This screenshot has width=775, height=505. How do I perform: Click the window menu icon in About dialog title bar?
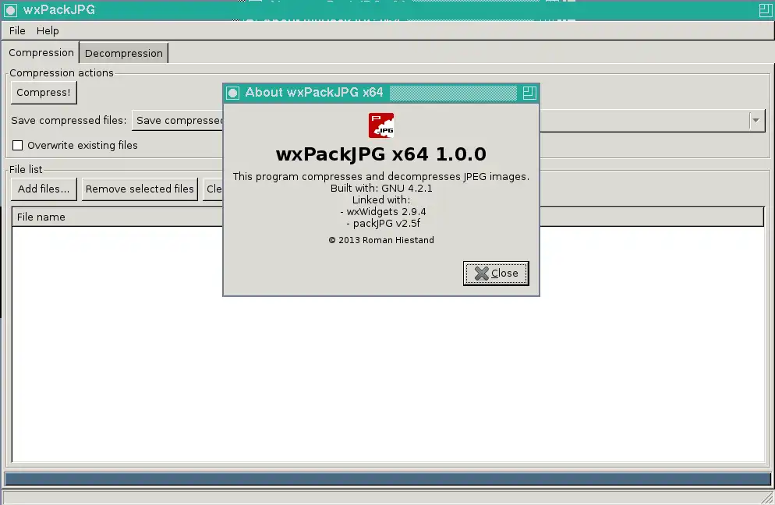tap(233, 93)
